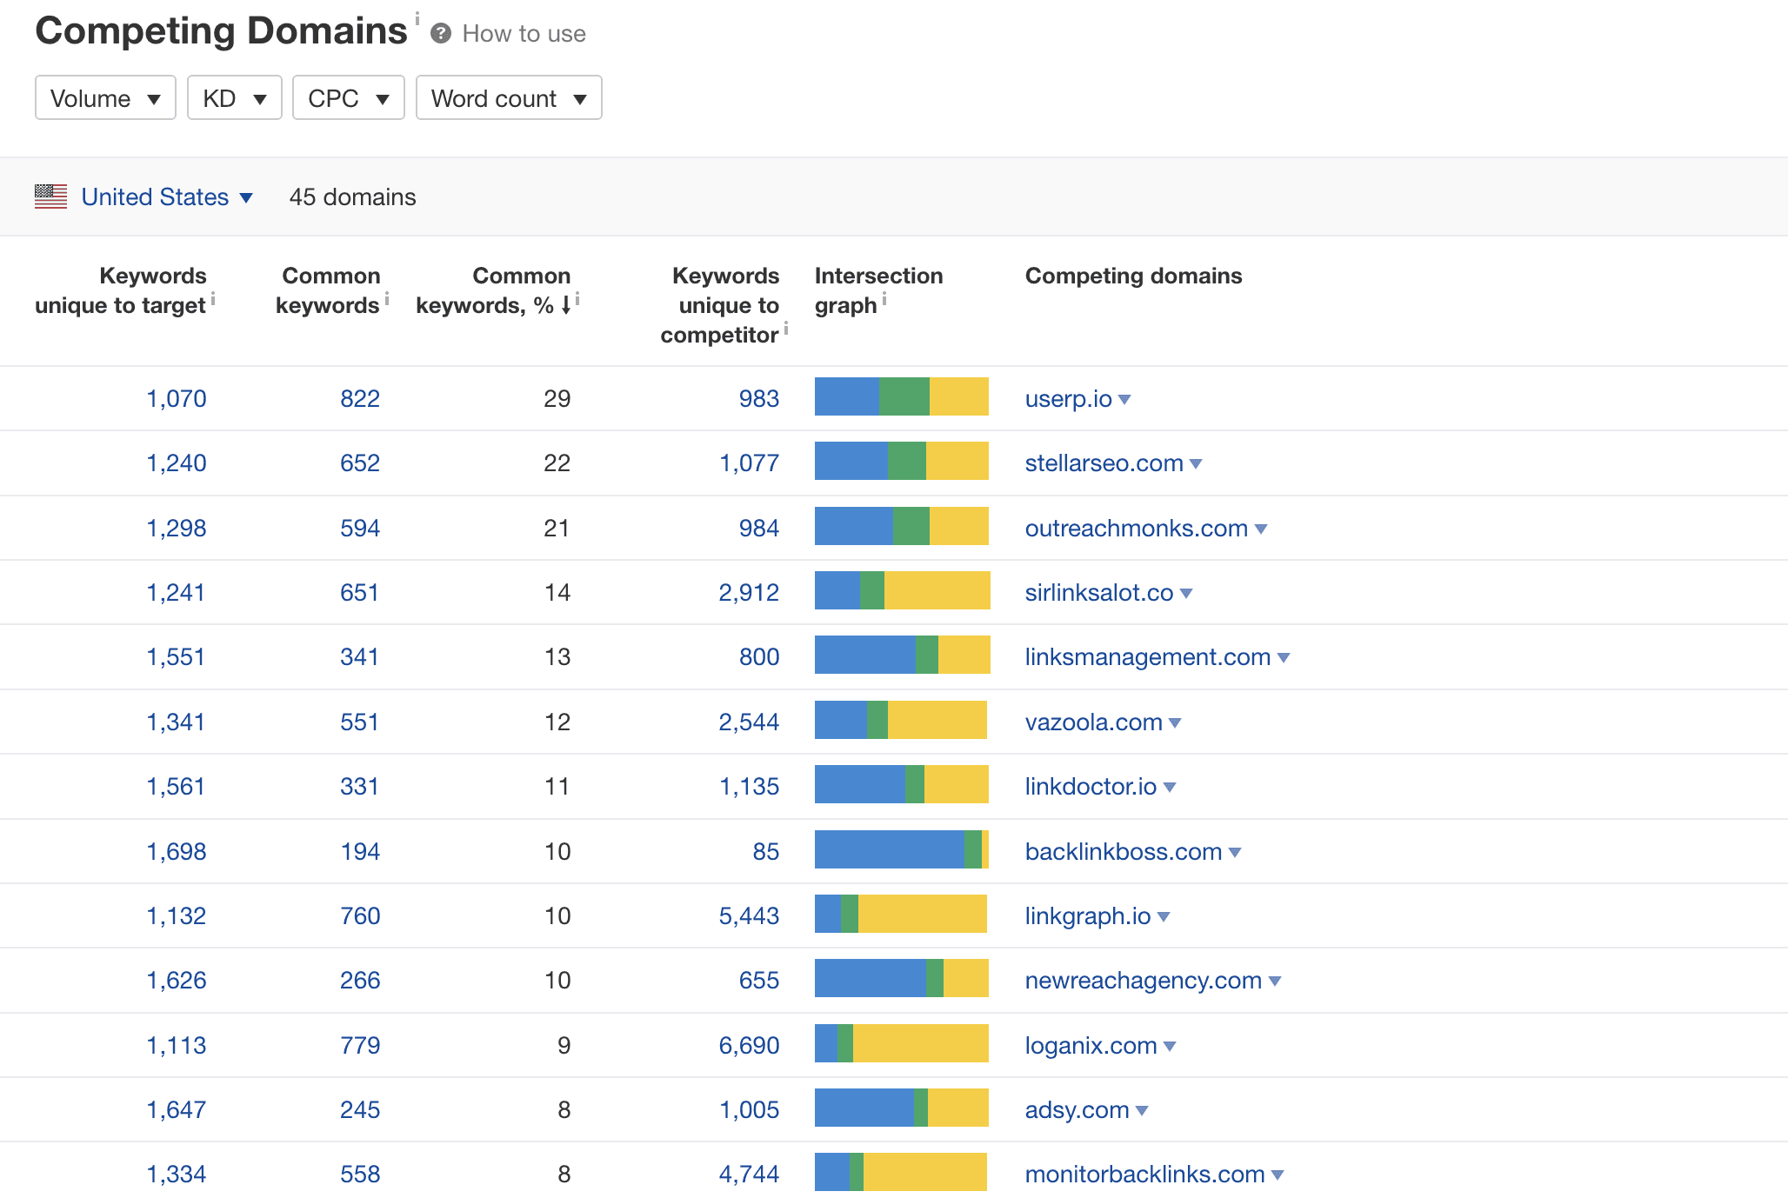
Task: Open the CPC filter dropdown
Action: (349, 98)
